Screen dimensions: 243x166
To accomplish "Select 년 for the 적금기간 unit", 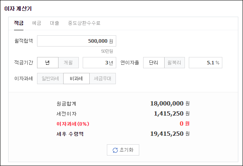I will tap(48, 62).
